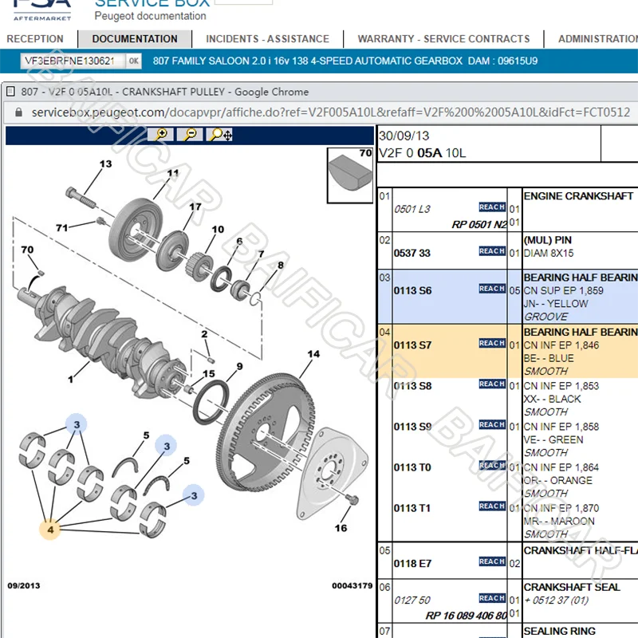Click callout 71 in the diagram
The height and width of the screenshot is (638, 638).
(62, 227)
